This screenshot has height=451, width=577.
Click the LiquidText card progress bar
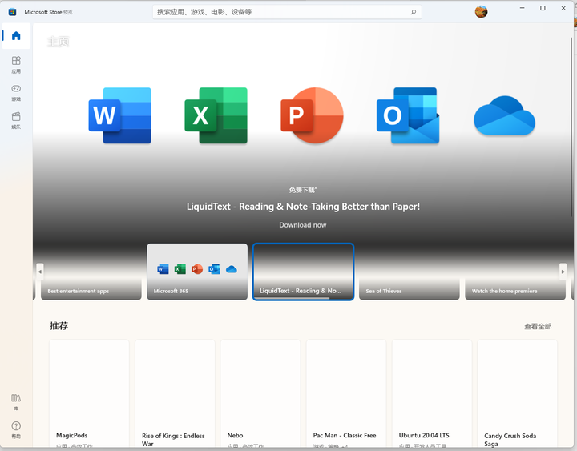292,298
